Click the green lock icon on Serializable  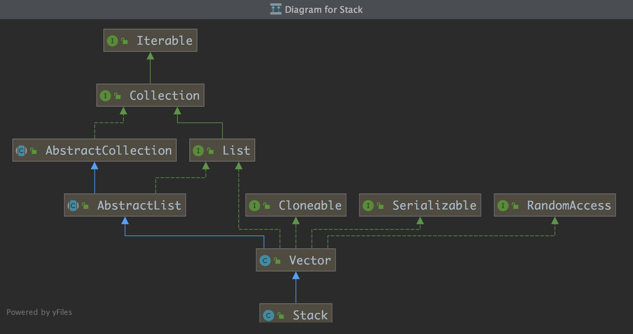click(x=380, y=206)
